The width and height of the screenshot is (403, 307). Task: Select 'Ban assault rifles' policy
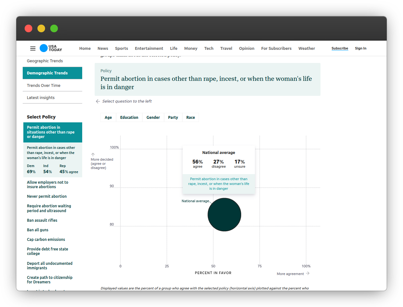click(42, 220)
